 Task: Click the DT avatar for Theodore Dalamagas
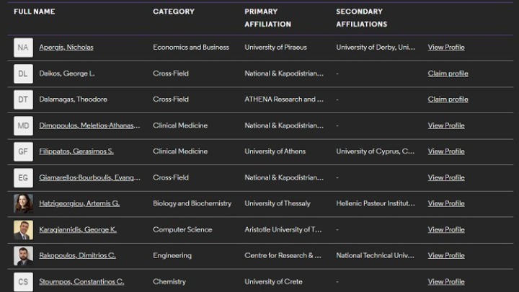[x=23, y=99]
